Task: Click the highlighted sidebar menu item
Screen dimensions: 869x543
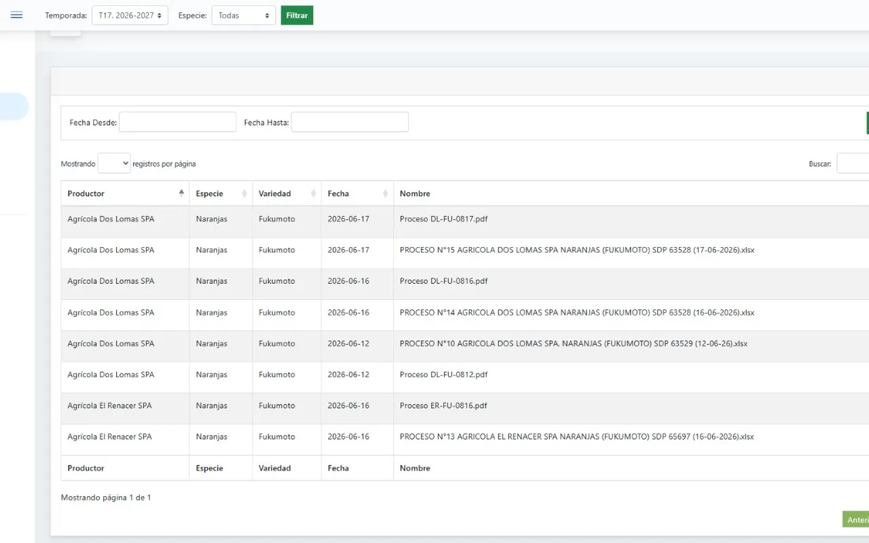Action: pyautogui.click(x=14, y=107)
